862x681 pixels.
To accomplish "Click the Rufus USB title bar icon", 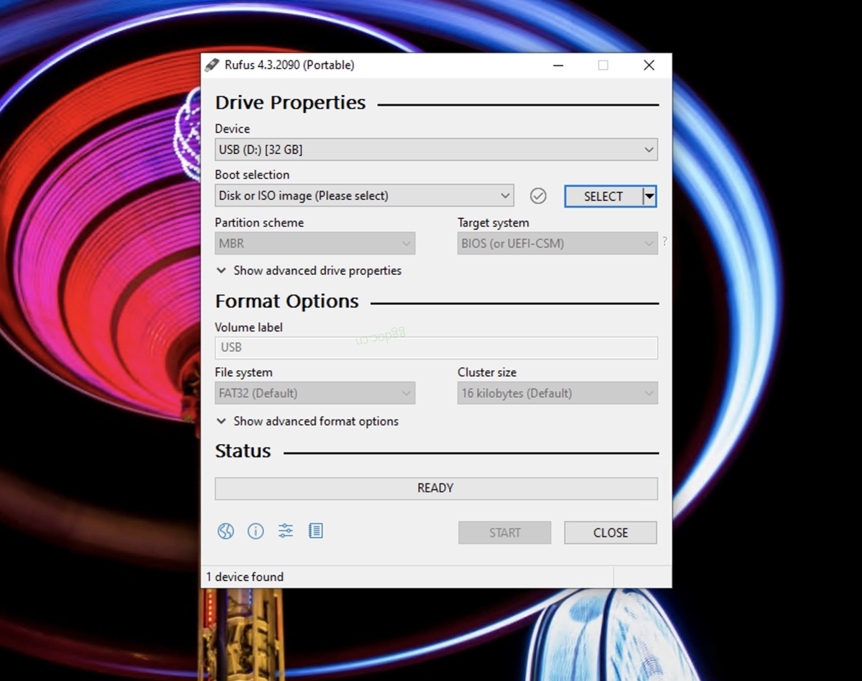I will (x=211, y=65).
